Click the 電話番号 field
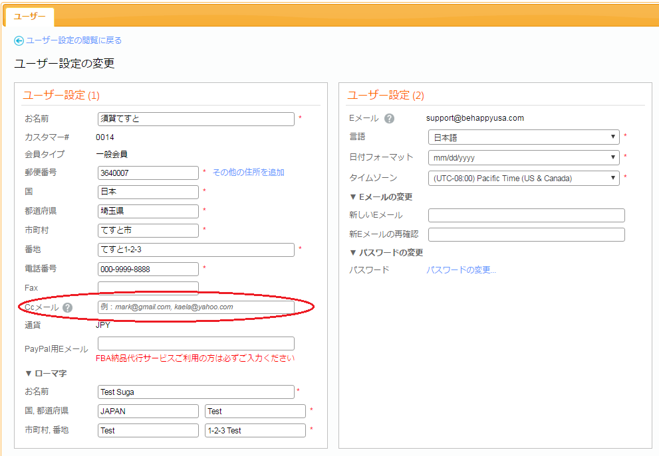 coord(148,269)
